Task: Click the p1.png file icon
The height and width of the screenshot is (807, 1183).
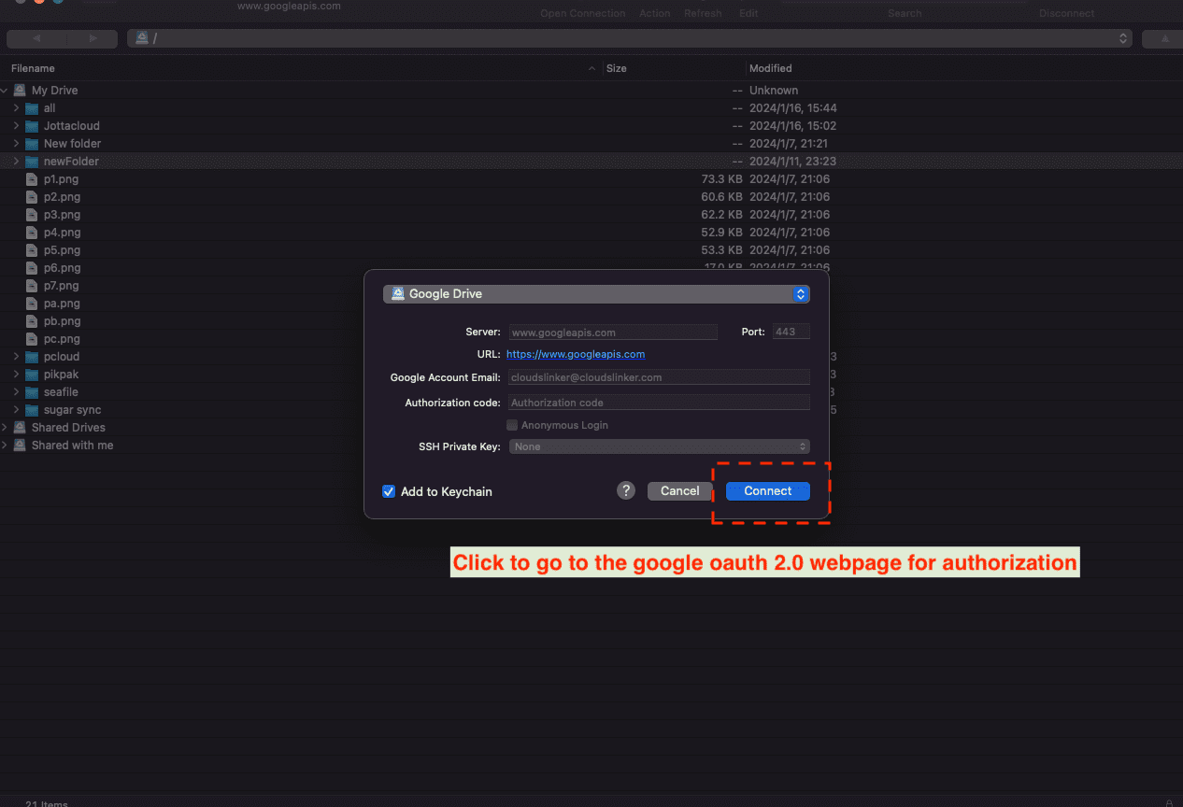Action: click(x=32, y=179)
